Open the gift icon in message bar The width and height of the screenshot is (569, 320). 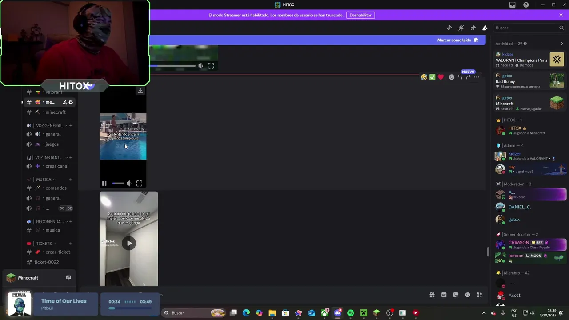pyautogui.click(x=432, y=295)
